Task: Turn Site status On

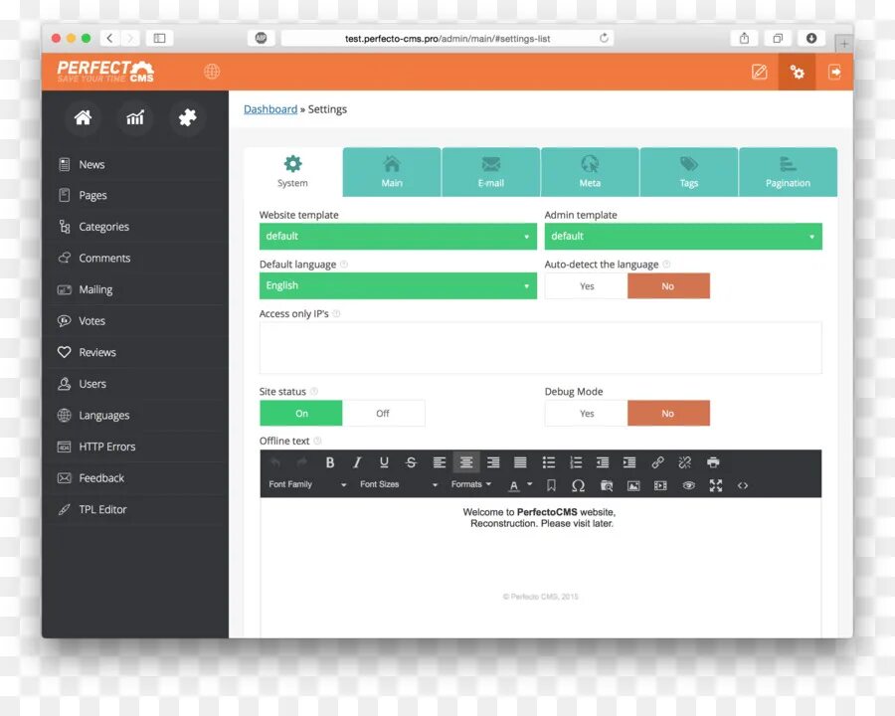Action: 300,414
